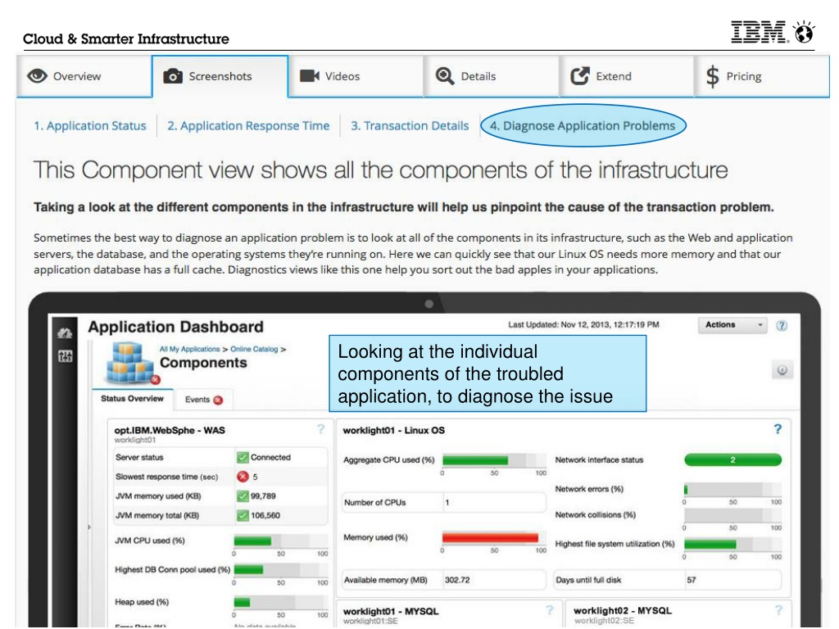Open the 1. Application Status link
839x629 pixels.
(90, 125)
